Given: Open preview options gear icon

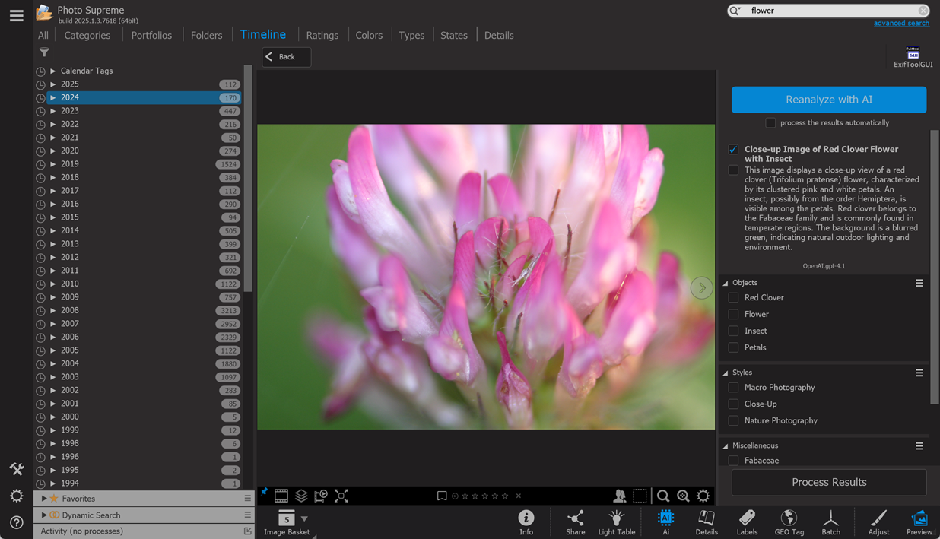Looking at the screenshot, I should pyautogui.click(x=703, y=496).
